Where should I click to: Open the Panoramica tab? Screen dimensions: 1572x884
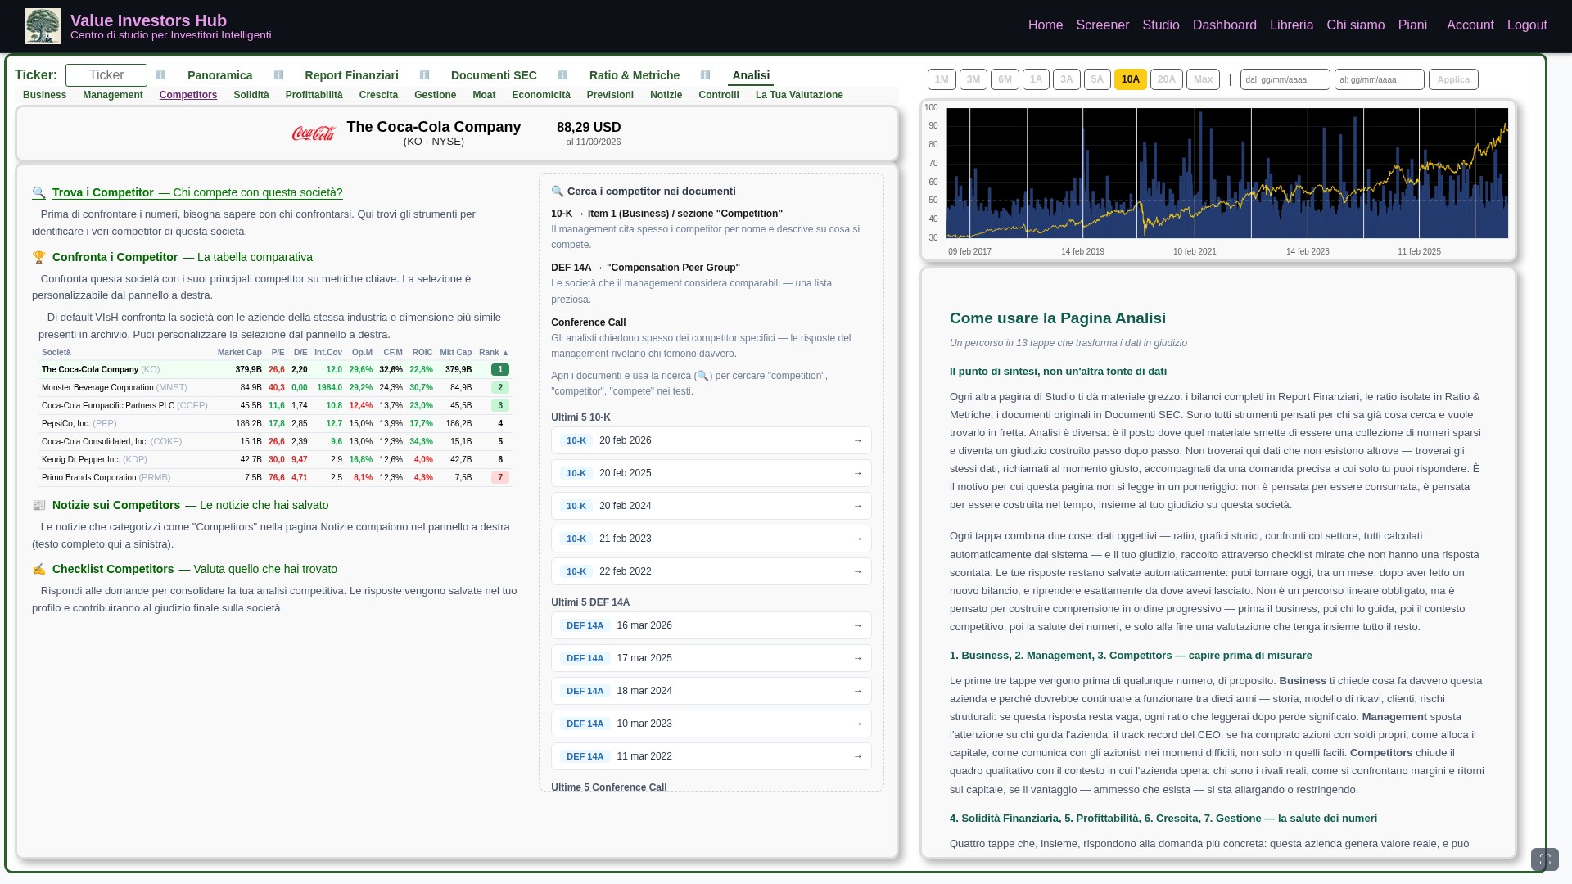point(219,75)
